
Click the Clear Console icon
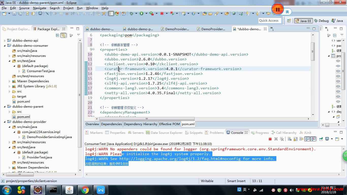[290, 139]
